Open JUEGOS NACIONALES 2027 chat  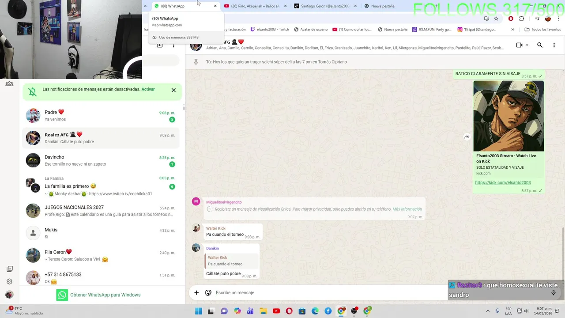click(x=101, y=211)
